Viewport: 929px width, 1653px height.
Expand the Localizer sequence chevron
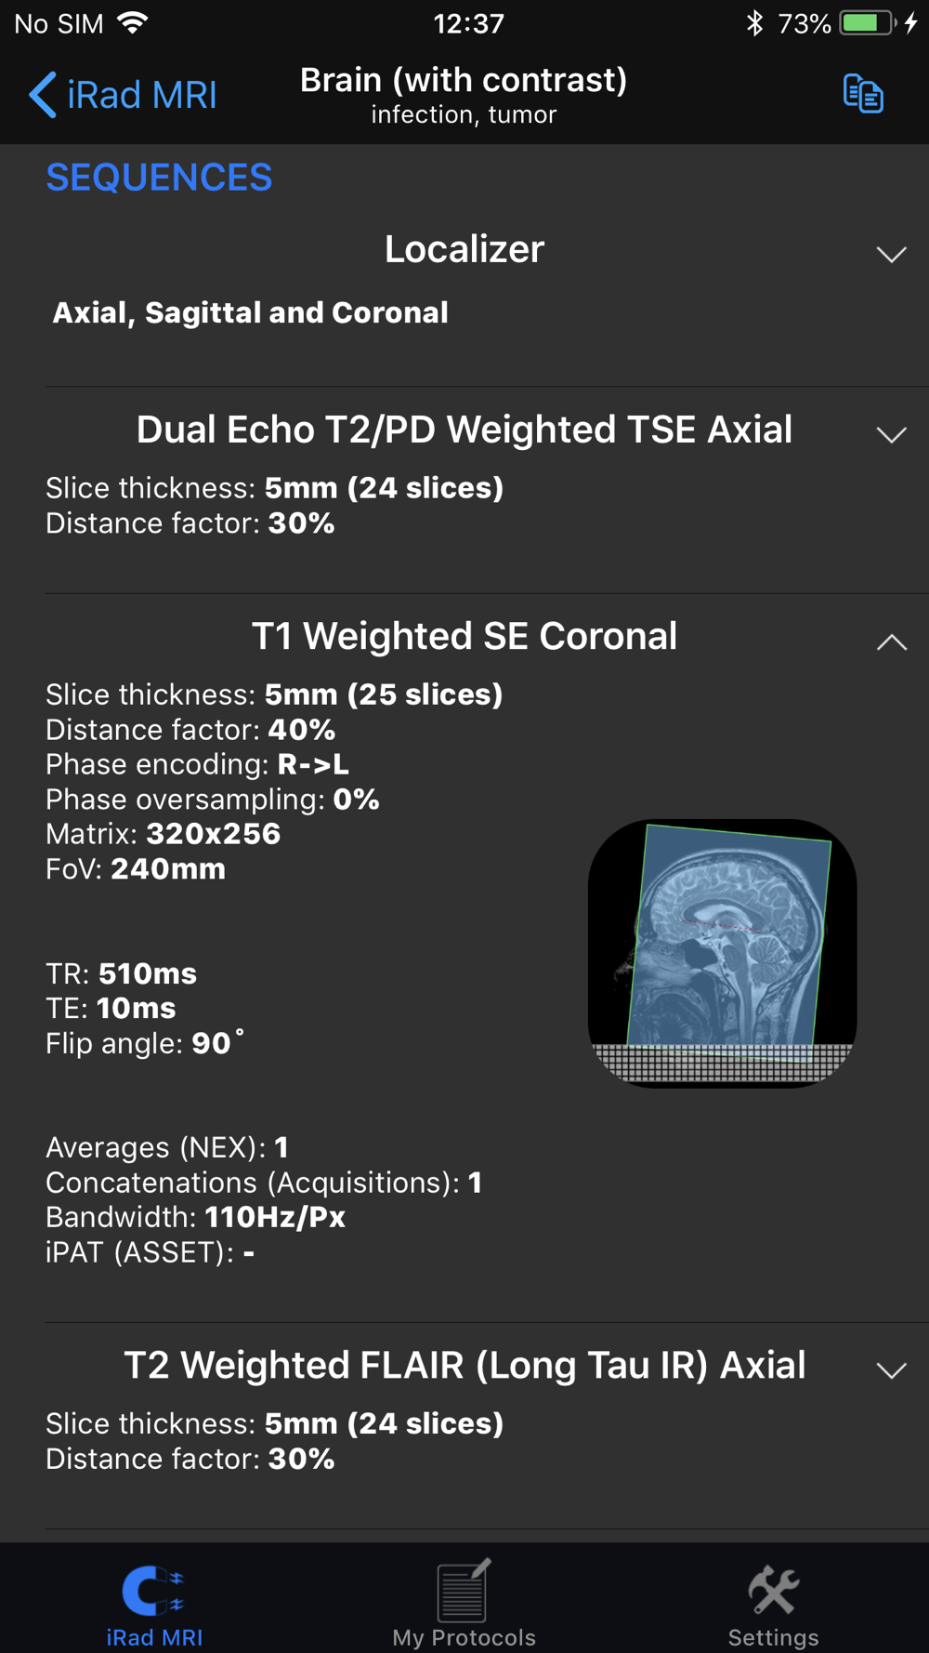(892, 254)
